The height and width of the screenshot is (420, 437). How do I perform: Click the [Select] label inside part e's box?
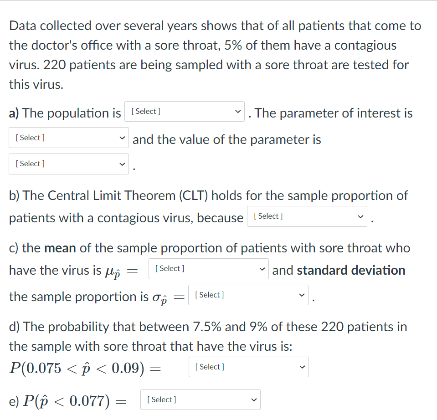point(161,400)
